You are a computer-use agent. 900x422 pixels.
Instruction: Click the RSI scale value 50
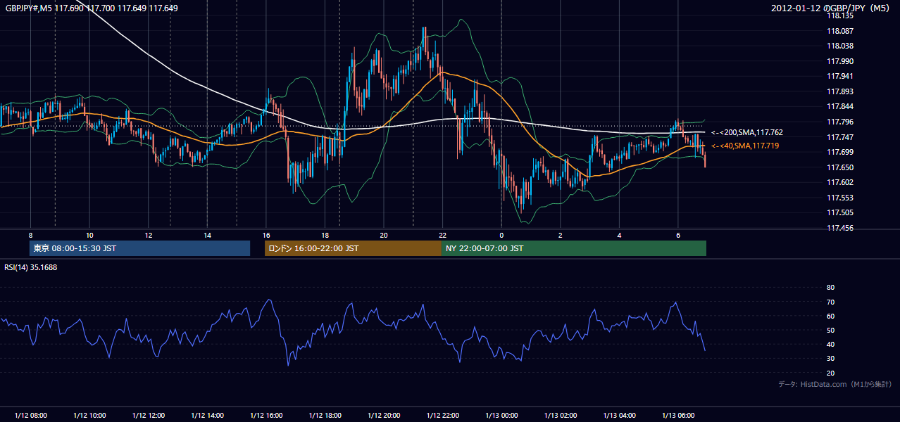pos(830,330)
